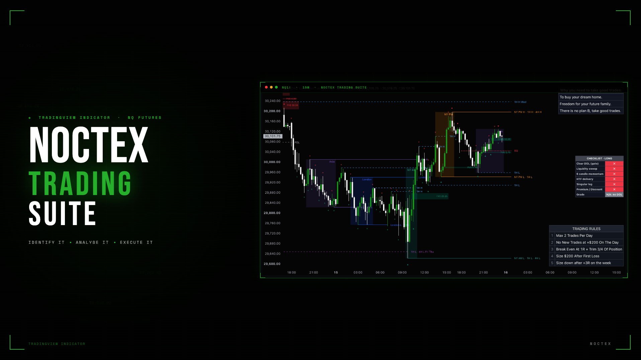This screenshot has height=360, width=641.
Task: Click the 'NY PM L · 1H L' level label
Action: click(x=523, y=177)
